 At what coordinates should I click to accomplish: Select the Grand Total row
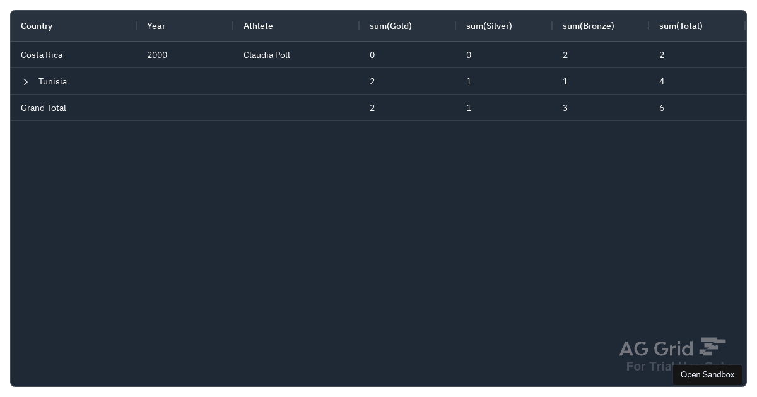tap(44, 108)
